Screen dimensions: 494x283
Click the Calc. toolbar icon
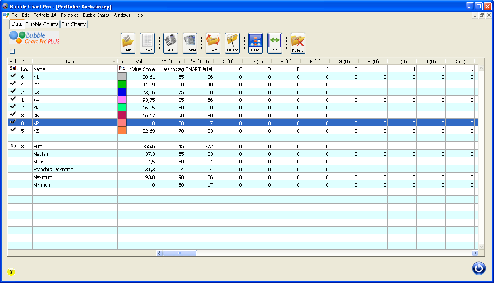coord(255,43)
